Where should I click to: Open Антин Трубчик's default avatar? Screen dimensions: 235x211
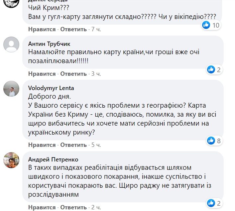point(11,45)
